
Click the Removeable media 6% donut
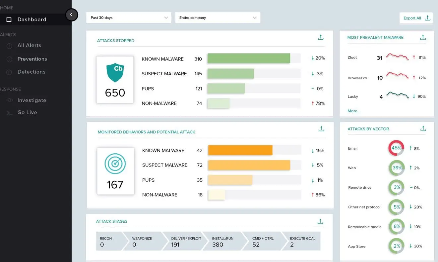click(x=397, y=227)
